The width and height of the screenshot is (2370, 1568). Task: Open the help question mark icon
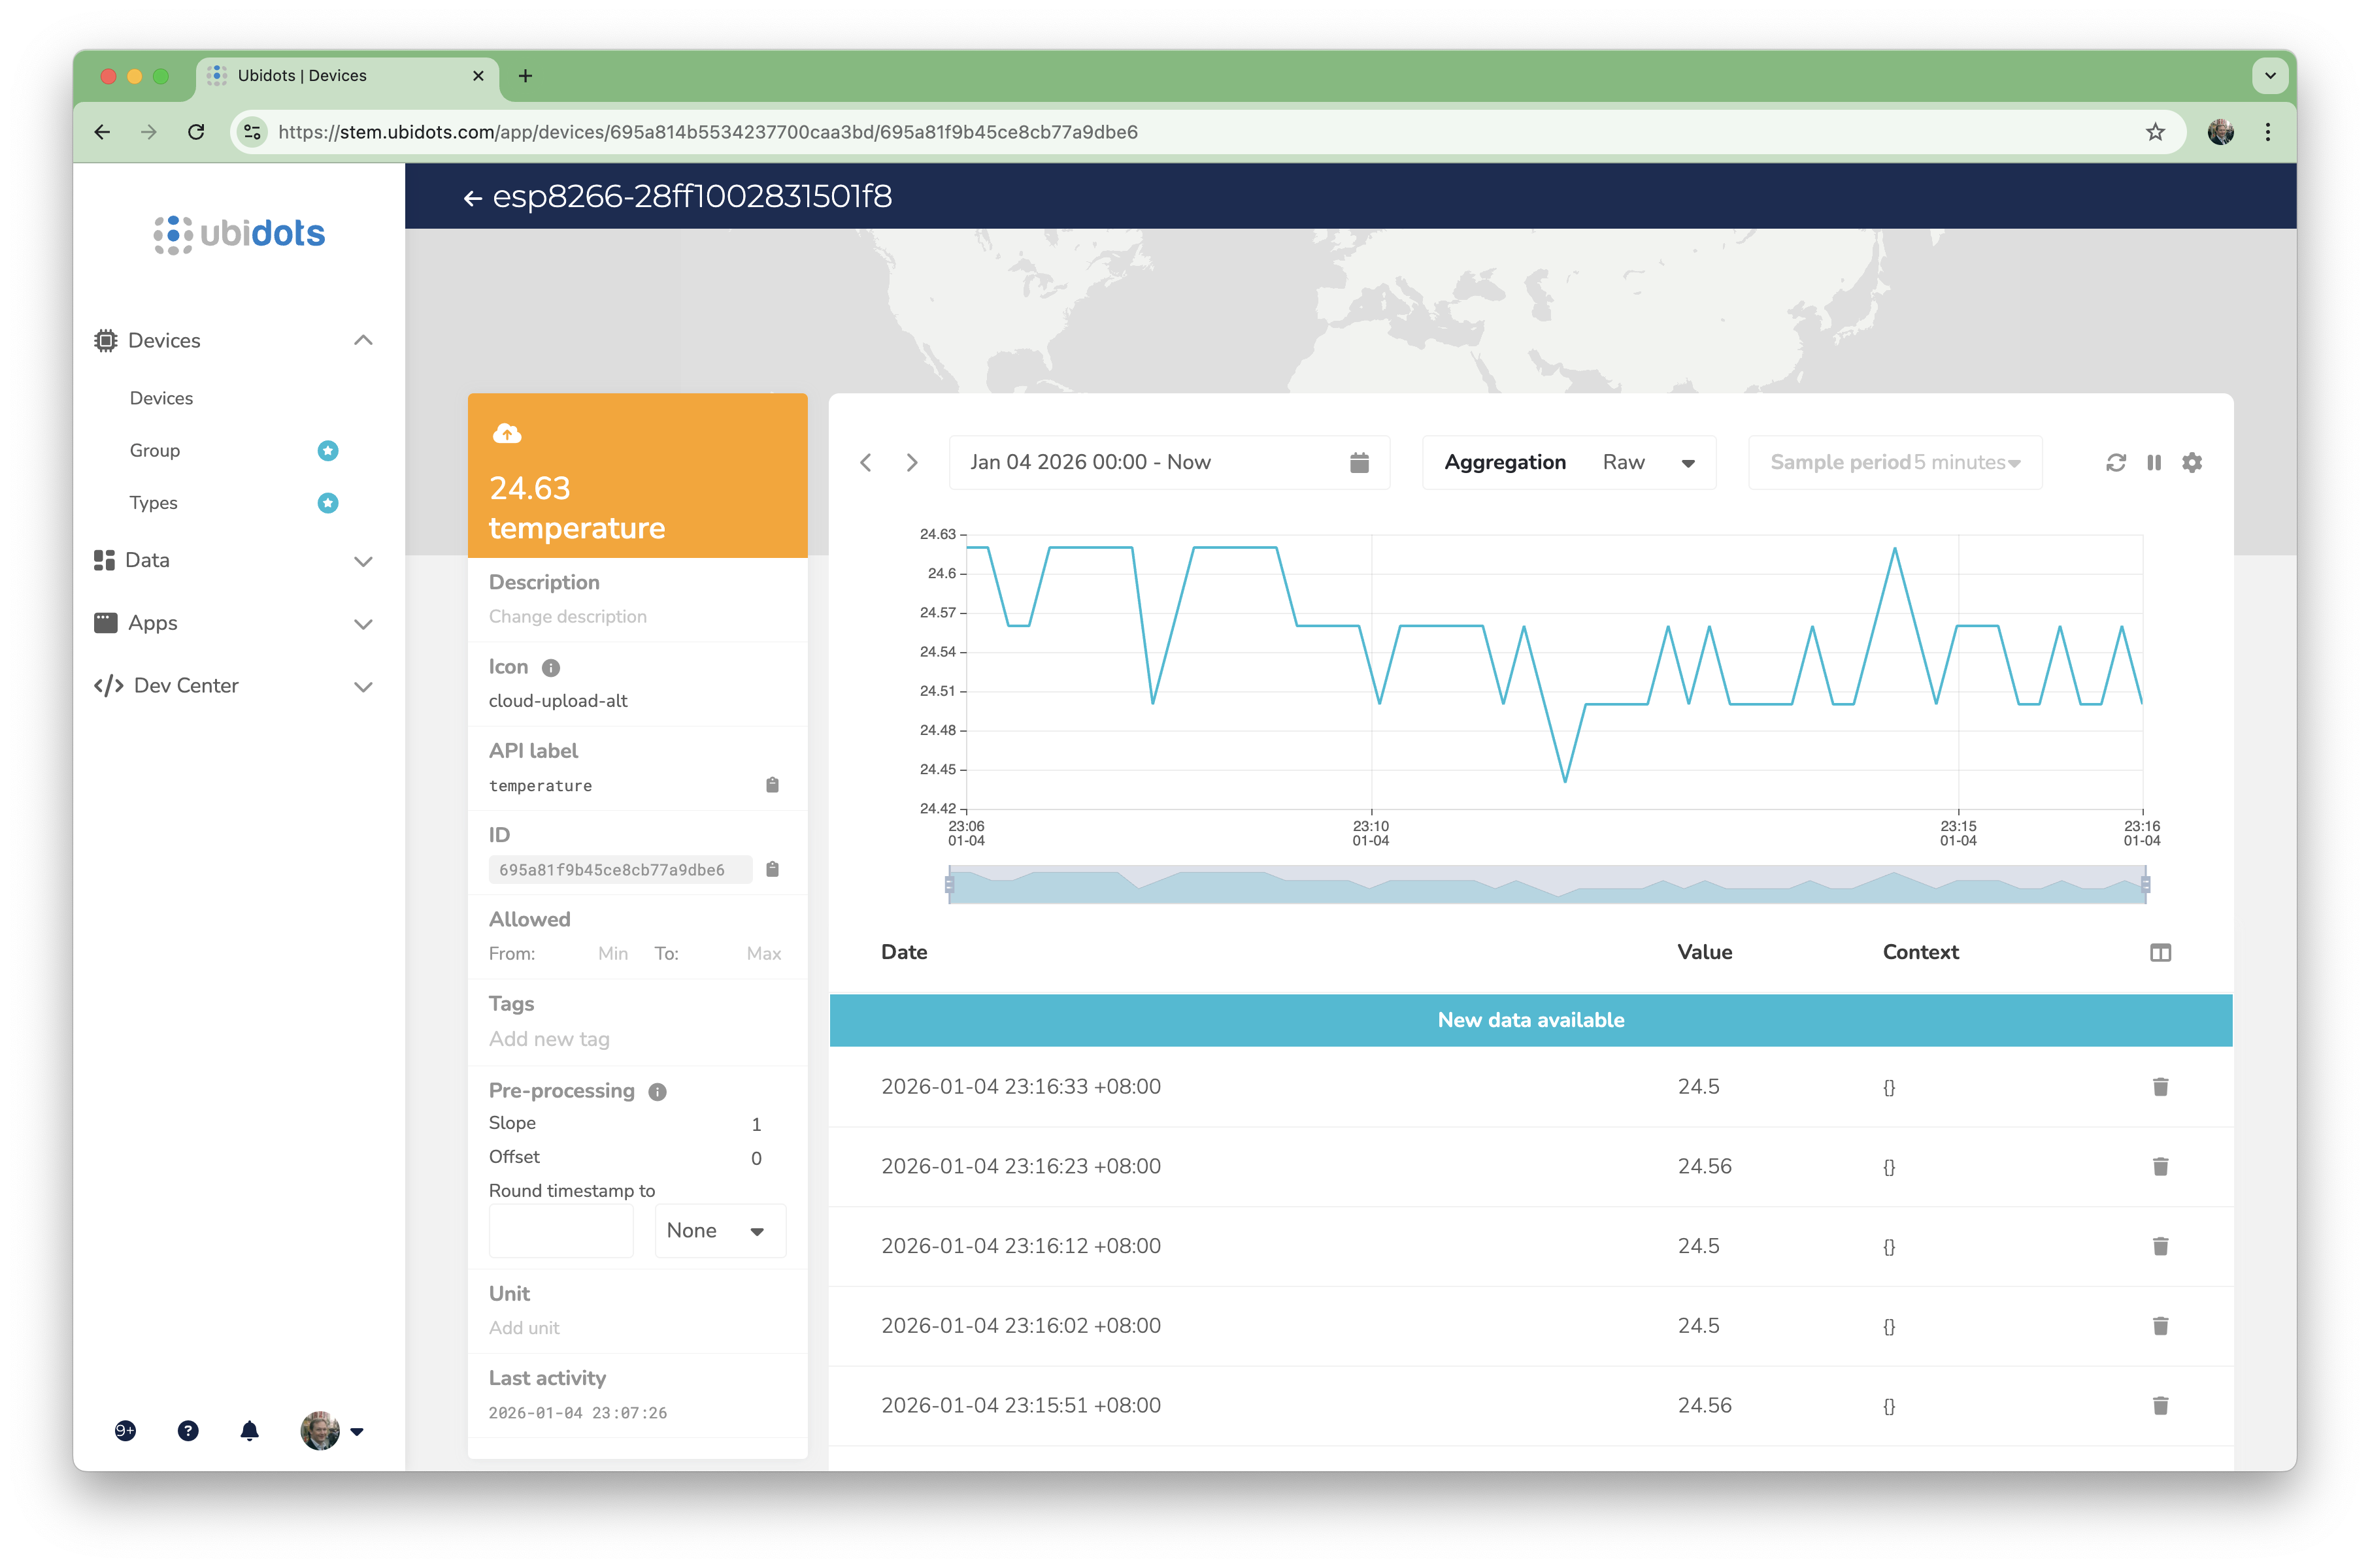click(188, 1431)
